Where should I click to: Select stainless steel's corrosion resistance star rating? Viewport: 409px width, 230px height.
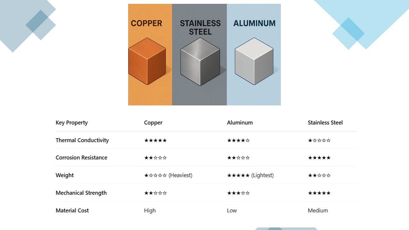tap(319, 158)
